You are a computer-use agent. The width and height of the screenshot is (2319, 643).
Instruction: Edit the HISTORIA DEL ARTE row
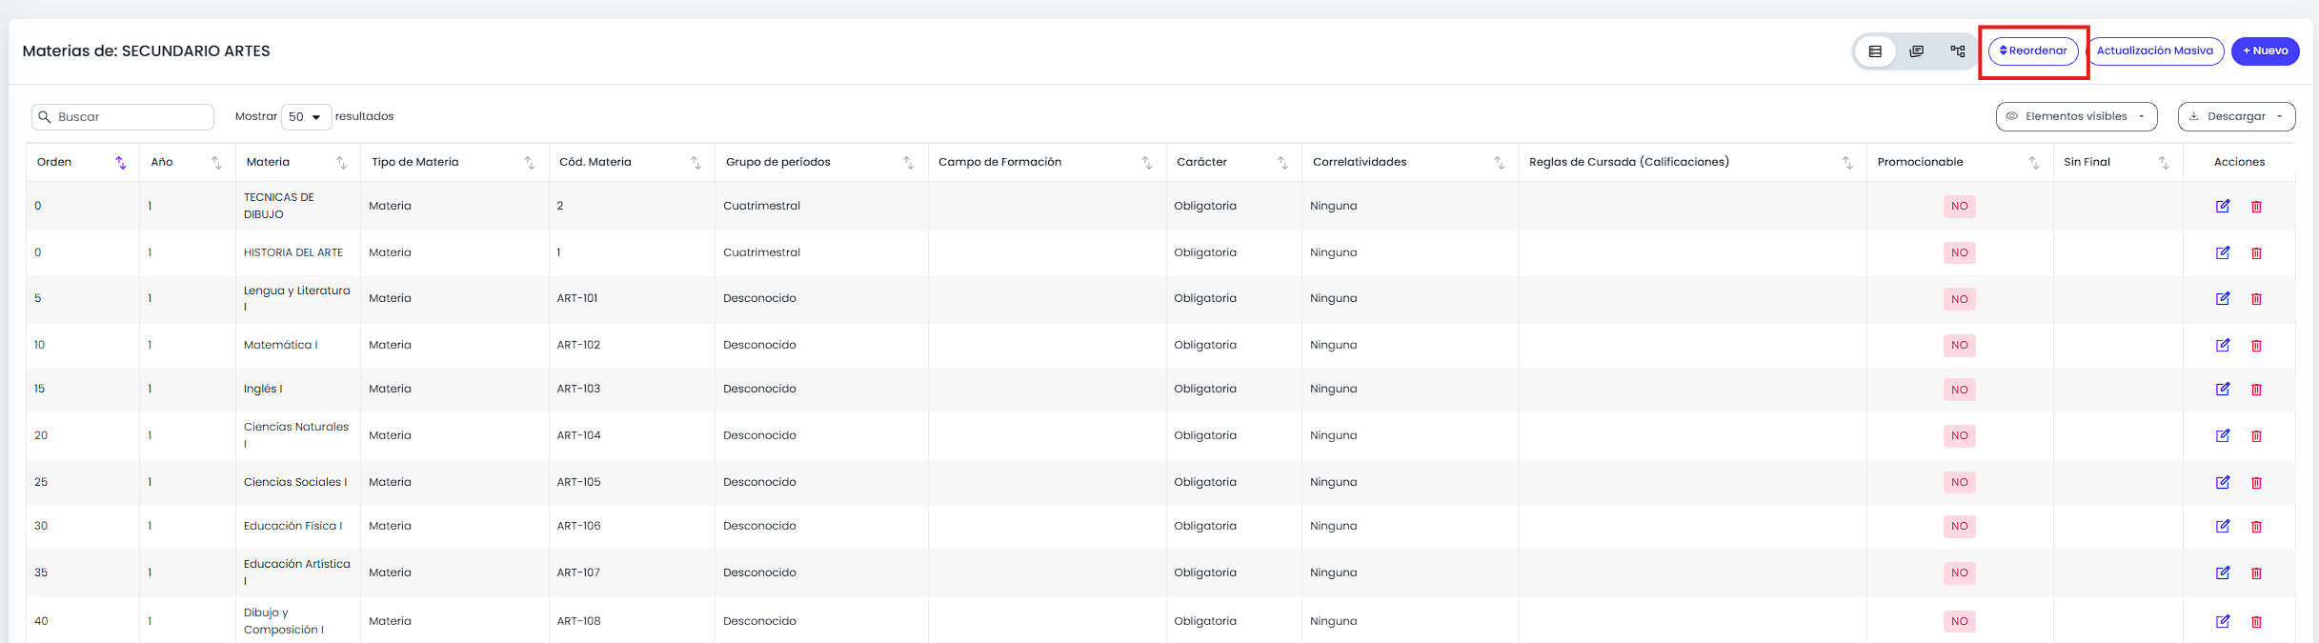(x=2223, y=252)
